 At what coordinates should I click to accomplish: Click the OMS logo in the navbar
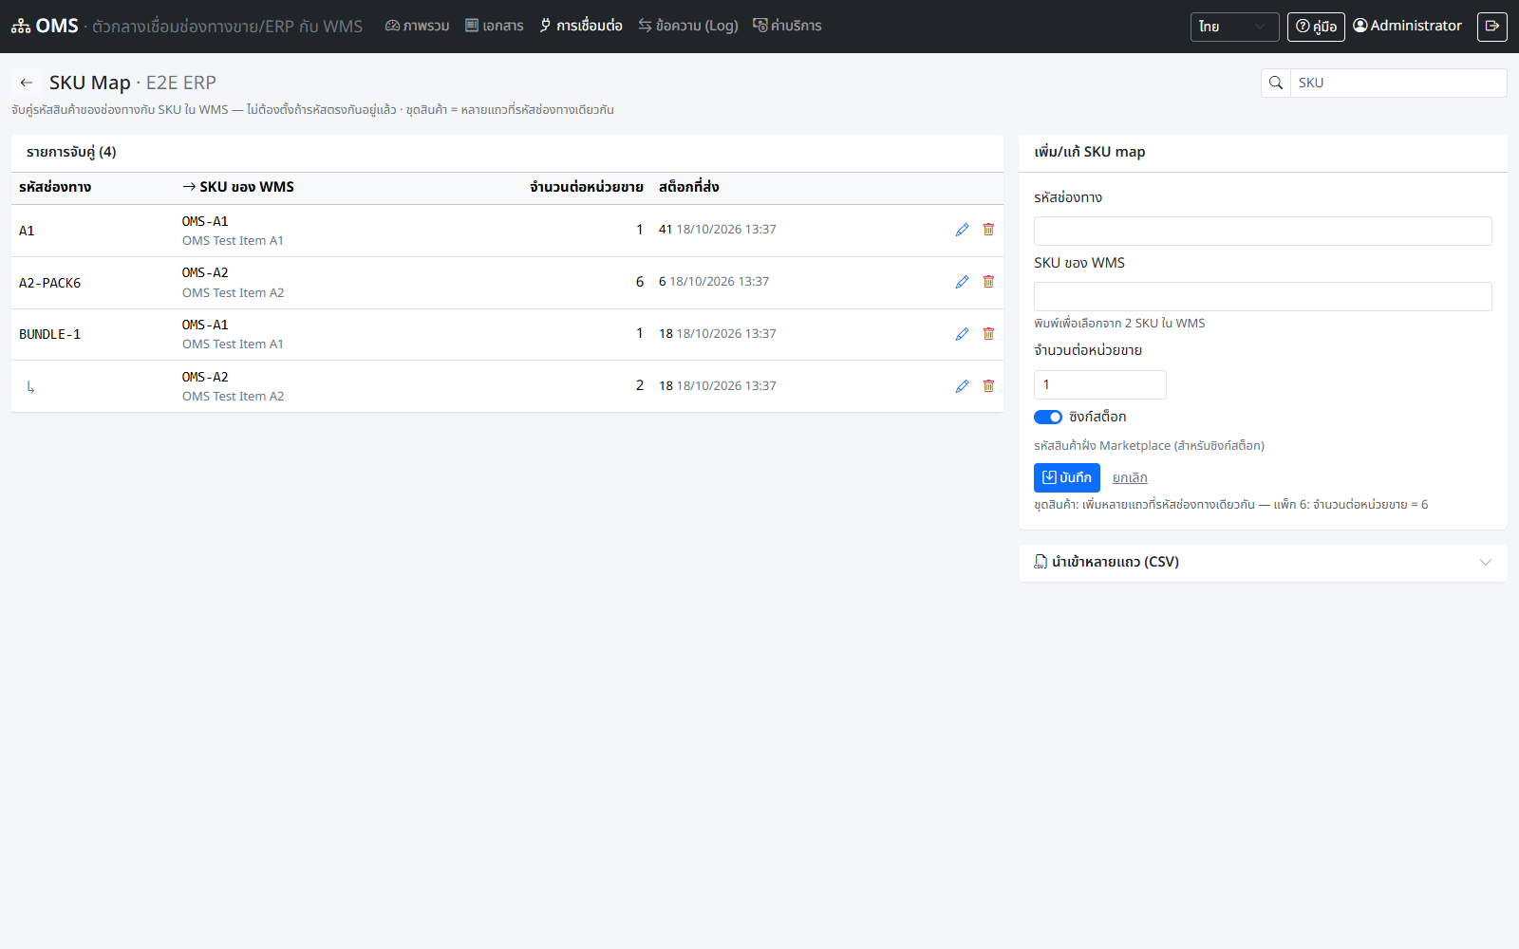click(45, 27)
